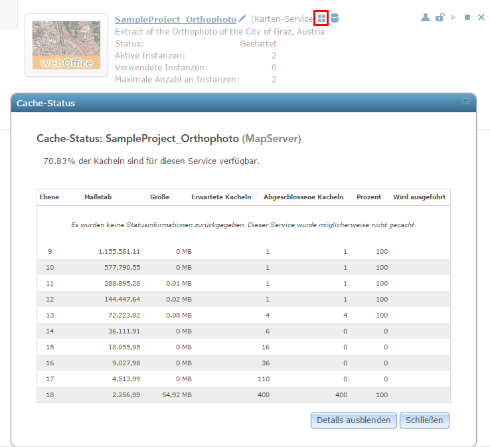Open the cache status tiles icon
490x447 pixels.
click(321, 18)
